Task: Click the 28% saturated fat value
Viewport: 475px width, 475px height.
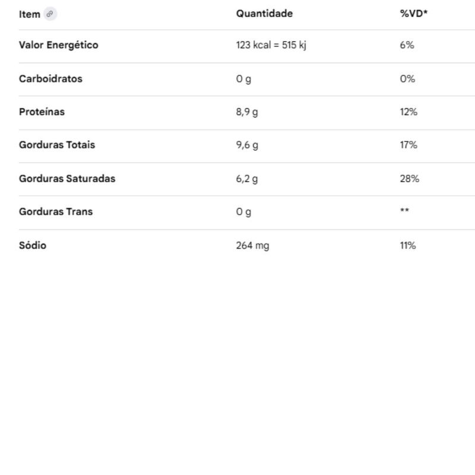Action: pos(409,179)
